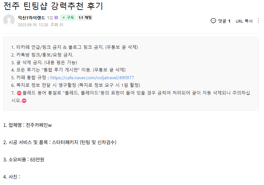Screen dimensions: 264x185
Task: Open the three-dot more options menu
Action: tap(258, 21)
